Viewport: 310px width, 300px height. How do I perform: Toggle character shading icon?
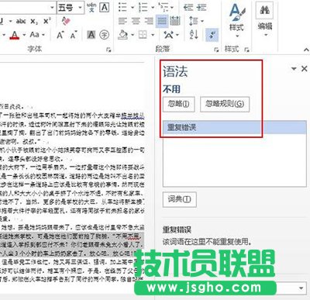91,35
